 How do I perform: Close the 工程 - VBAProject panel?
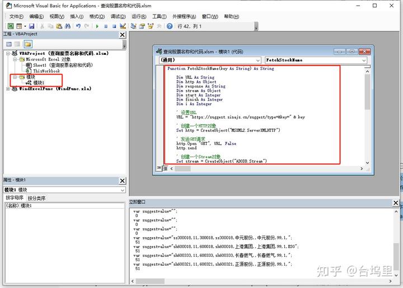[123, 35]
